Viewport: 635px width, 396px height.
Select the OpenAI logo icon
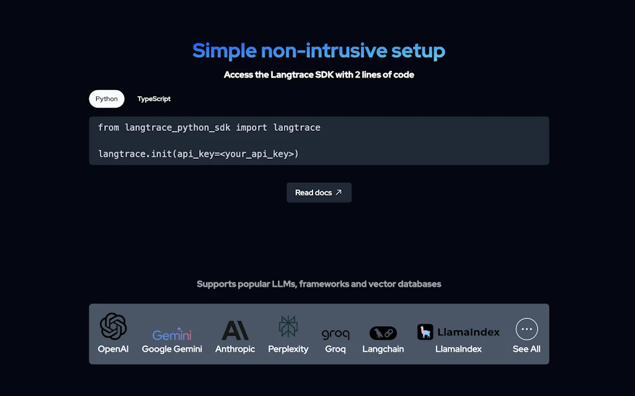click(x=113, y=325)
